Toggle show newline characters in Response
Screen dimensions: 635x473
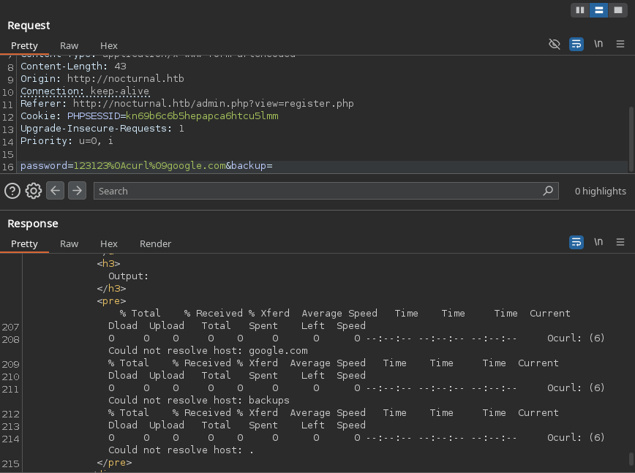point(598,242)
